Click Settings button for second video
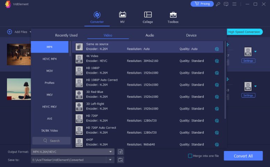This screenshot has height=167, width=270. (248, 95)
